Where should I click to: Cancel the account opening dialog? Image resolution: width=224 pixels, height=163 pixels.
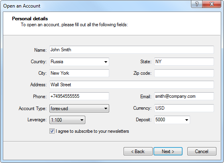pyautogui.click(x=202, y=151)
